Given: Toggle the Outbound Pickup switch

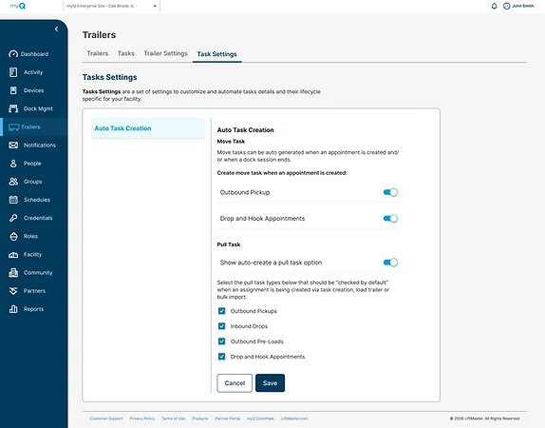Looking at the screenshot, I should [x=390, y=192].
